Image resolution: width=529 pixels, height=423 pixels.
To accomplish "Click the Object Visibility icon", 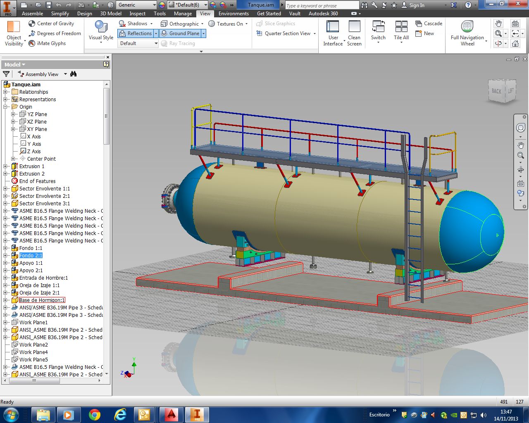I will (x=14, y=27).
